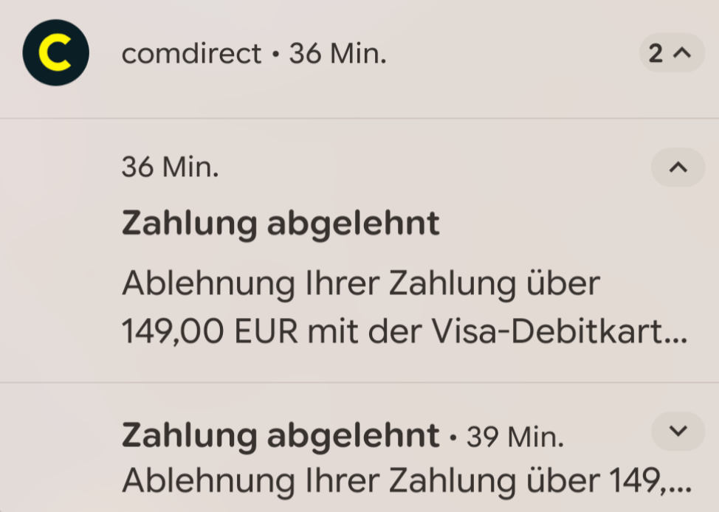Tap the comdirect header row background

359,59
